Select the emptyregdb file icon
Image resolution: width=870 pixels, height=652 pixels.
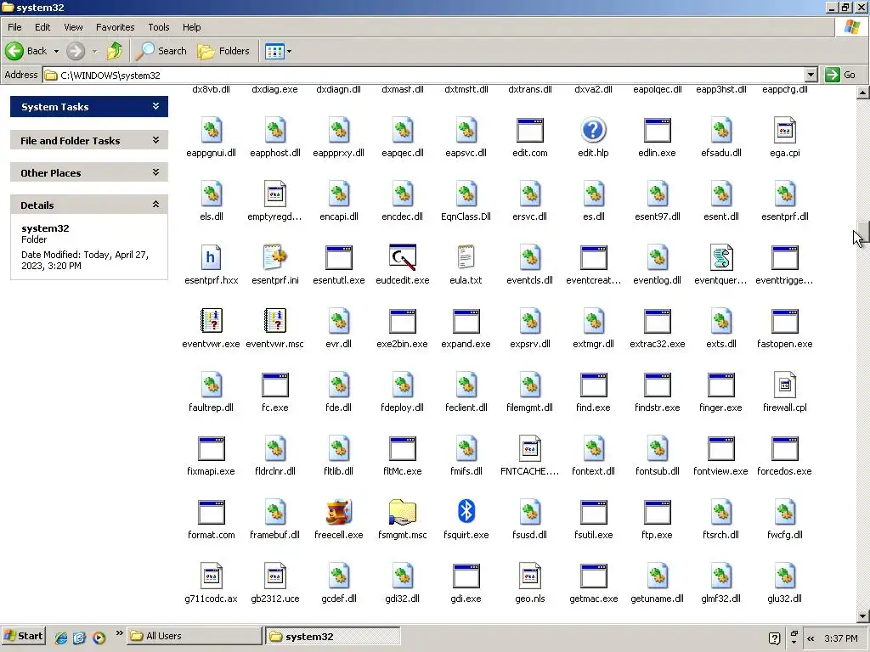(275, 194)
